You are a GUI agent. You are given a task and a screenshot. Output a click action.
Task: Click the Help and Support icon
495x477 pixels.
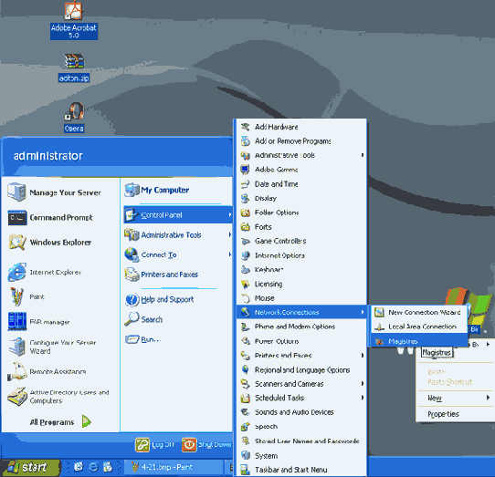click(132, 299)
